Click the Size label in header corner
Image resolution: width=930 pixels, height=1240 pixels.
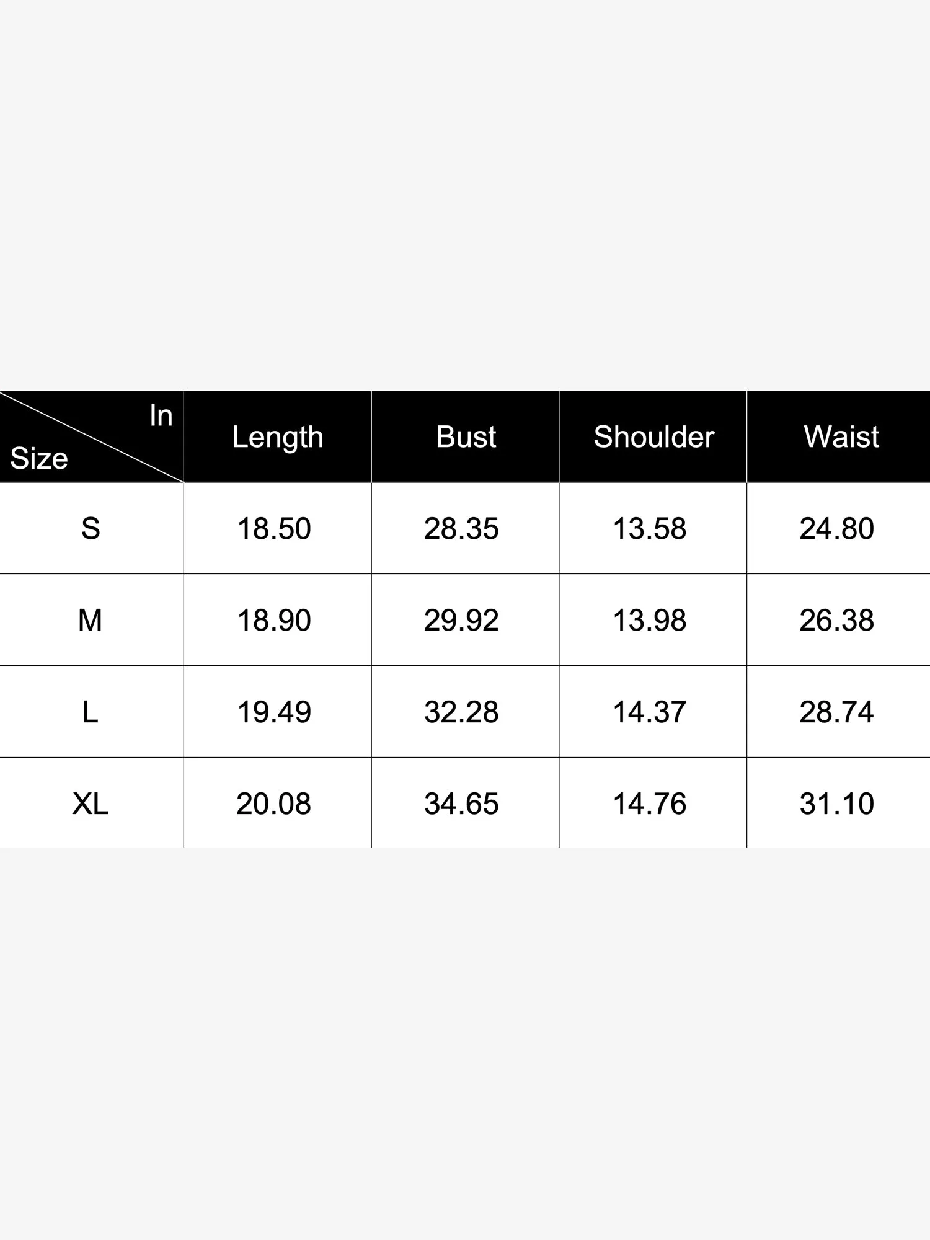tap(39, 459)
